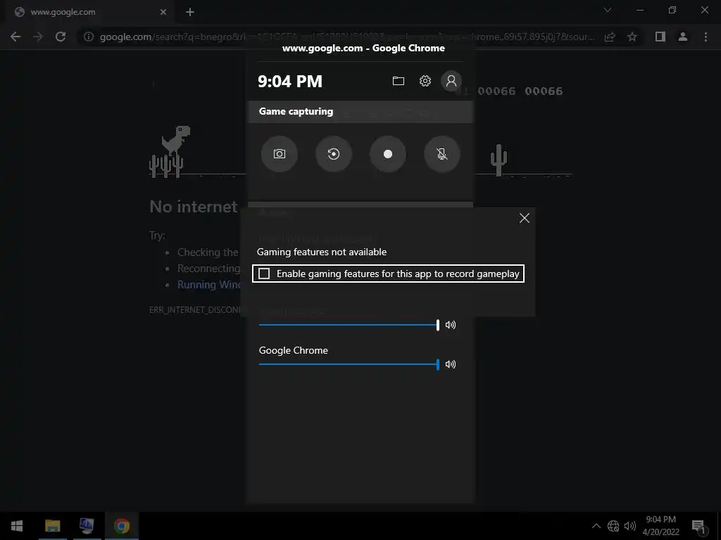Open network status tray icon
The height and width of the screenshot is (540, 721).
pyautogui.click(x=613, y=526)
